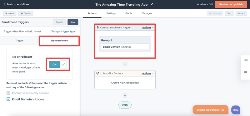Click the Workflow is OFF status text
Viewport: 250px width, 116px height.
pos(205,4)
